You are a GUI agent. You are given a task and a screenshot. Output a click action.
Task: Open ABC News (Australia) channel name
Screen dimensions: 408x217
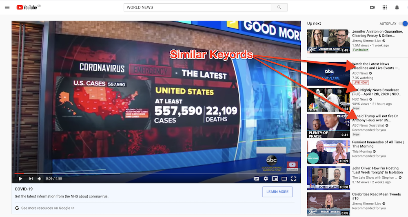368,125
